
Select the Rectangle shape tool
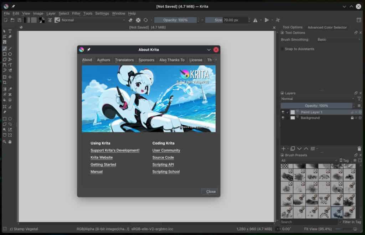[5, 54]
